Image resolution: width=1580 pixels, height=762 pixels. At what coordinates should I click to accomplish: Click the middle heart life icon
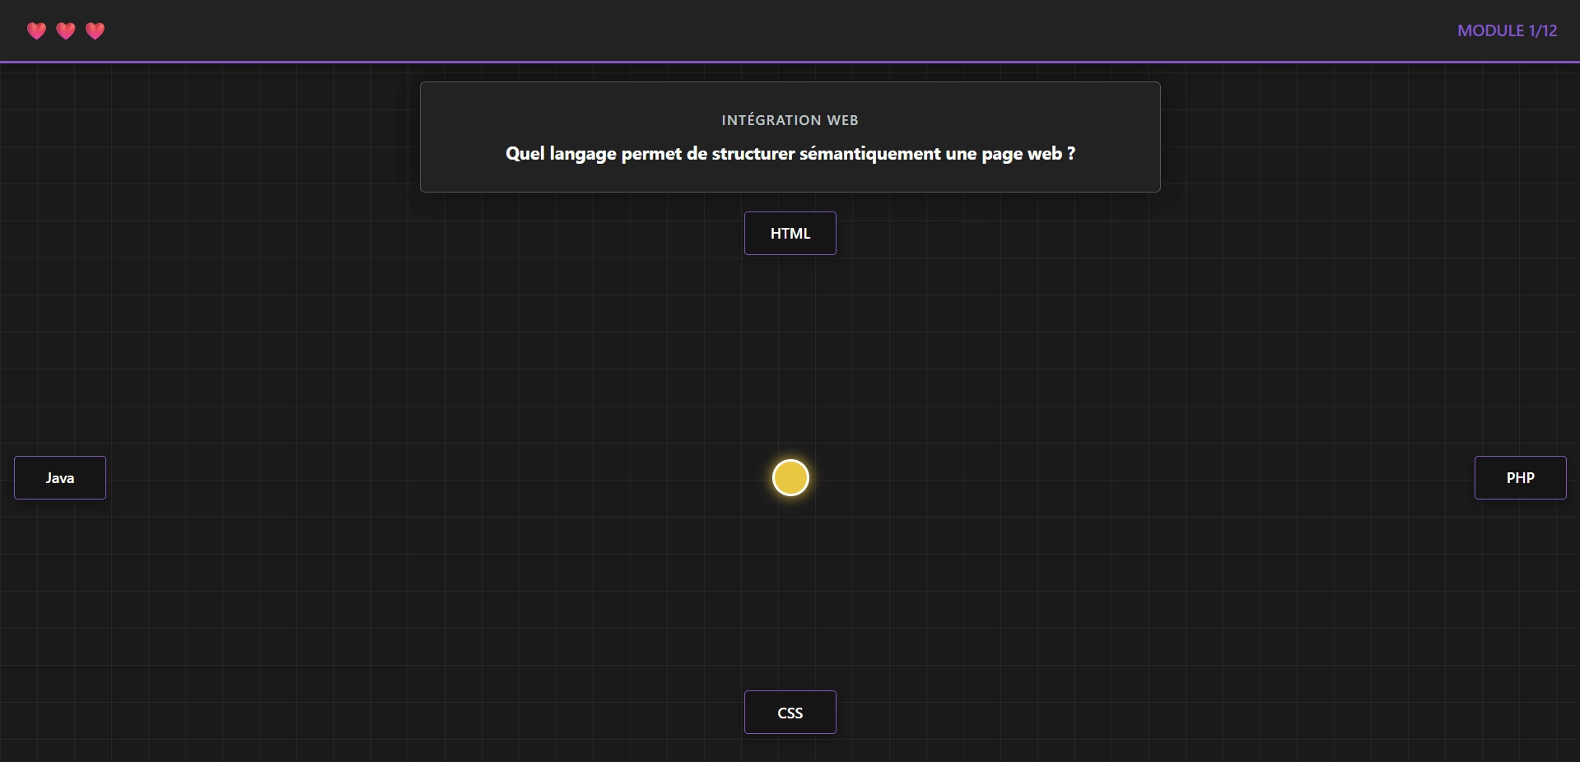[66, 31]
